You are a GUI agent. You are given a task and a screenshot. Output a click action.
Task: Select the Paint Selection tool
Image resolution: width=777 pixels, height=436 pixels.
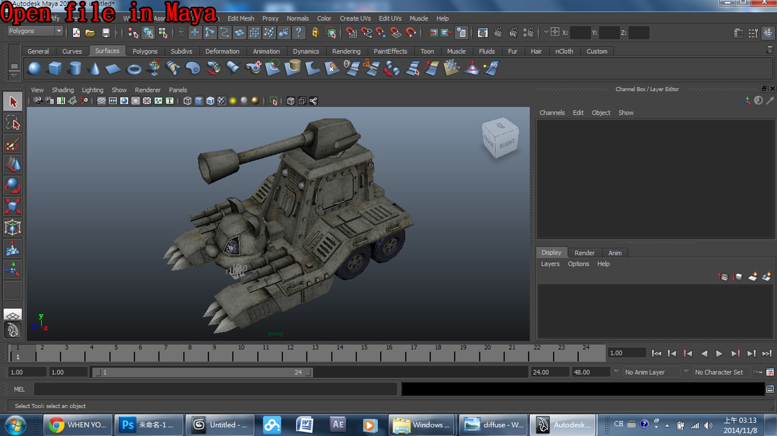pyautogui.click(x=13, y=144)
